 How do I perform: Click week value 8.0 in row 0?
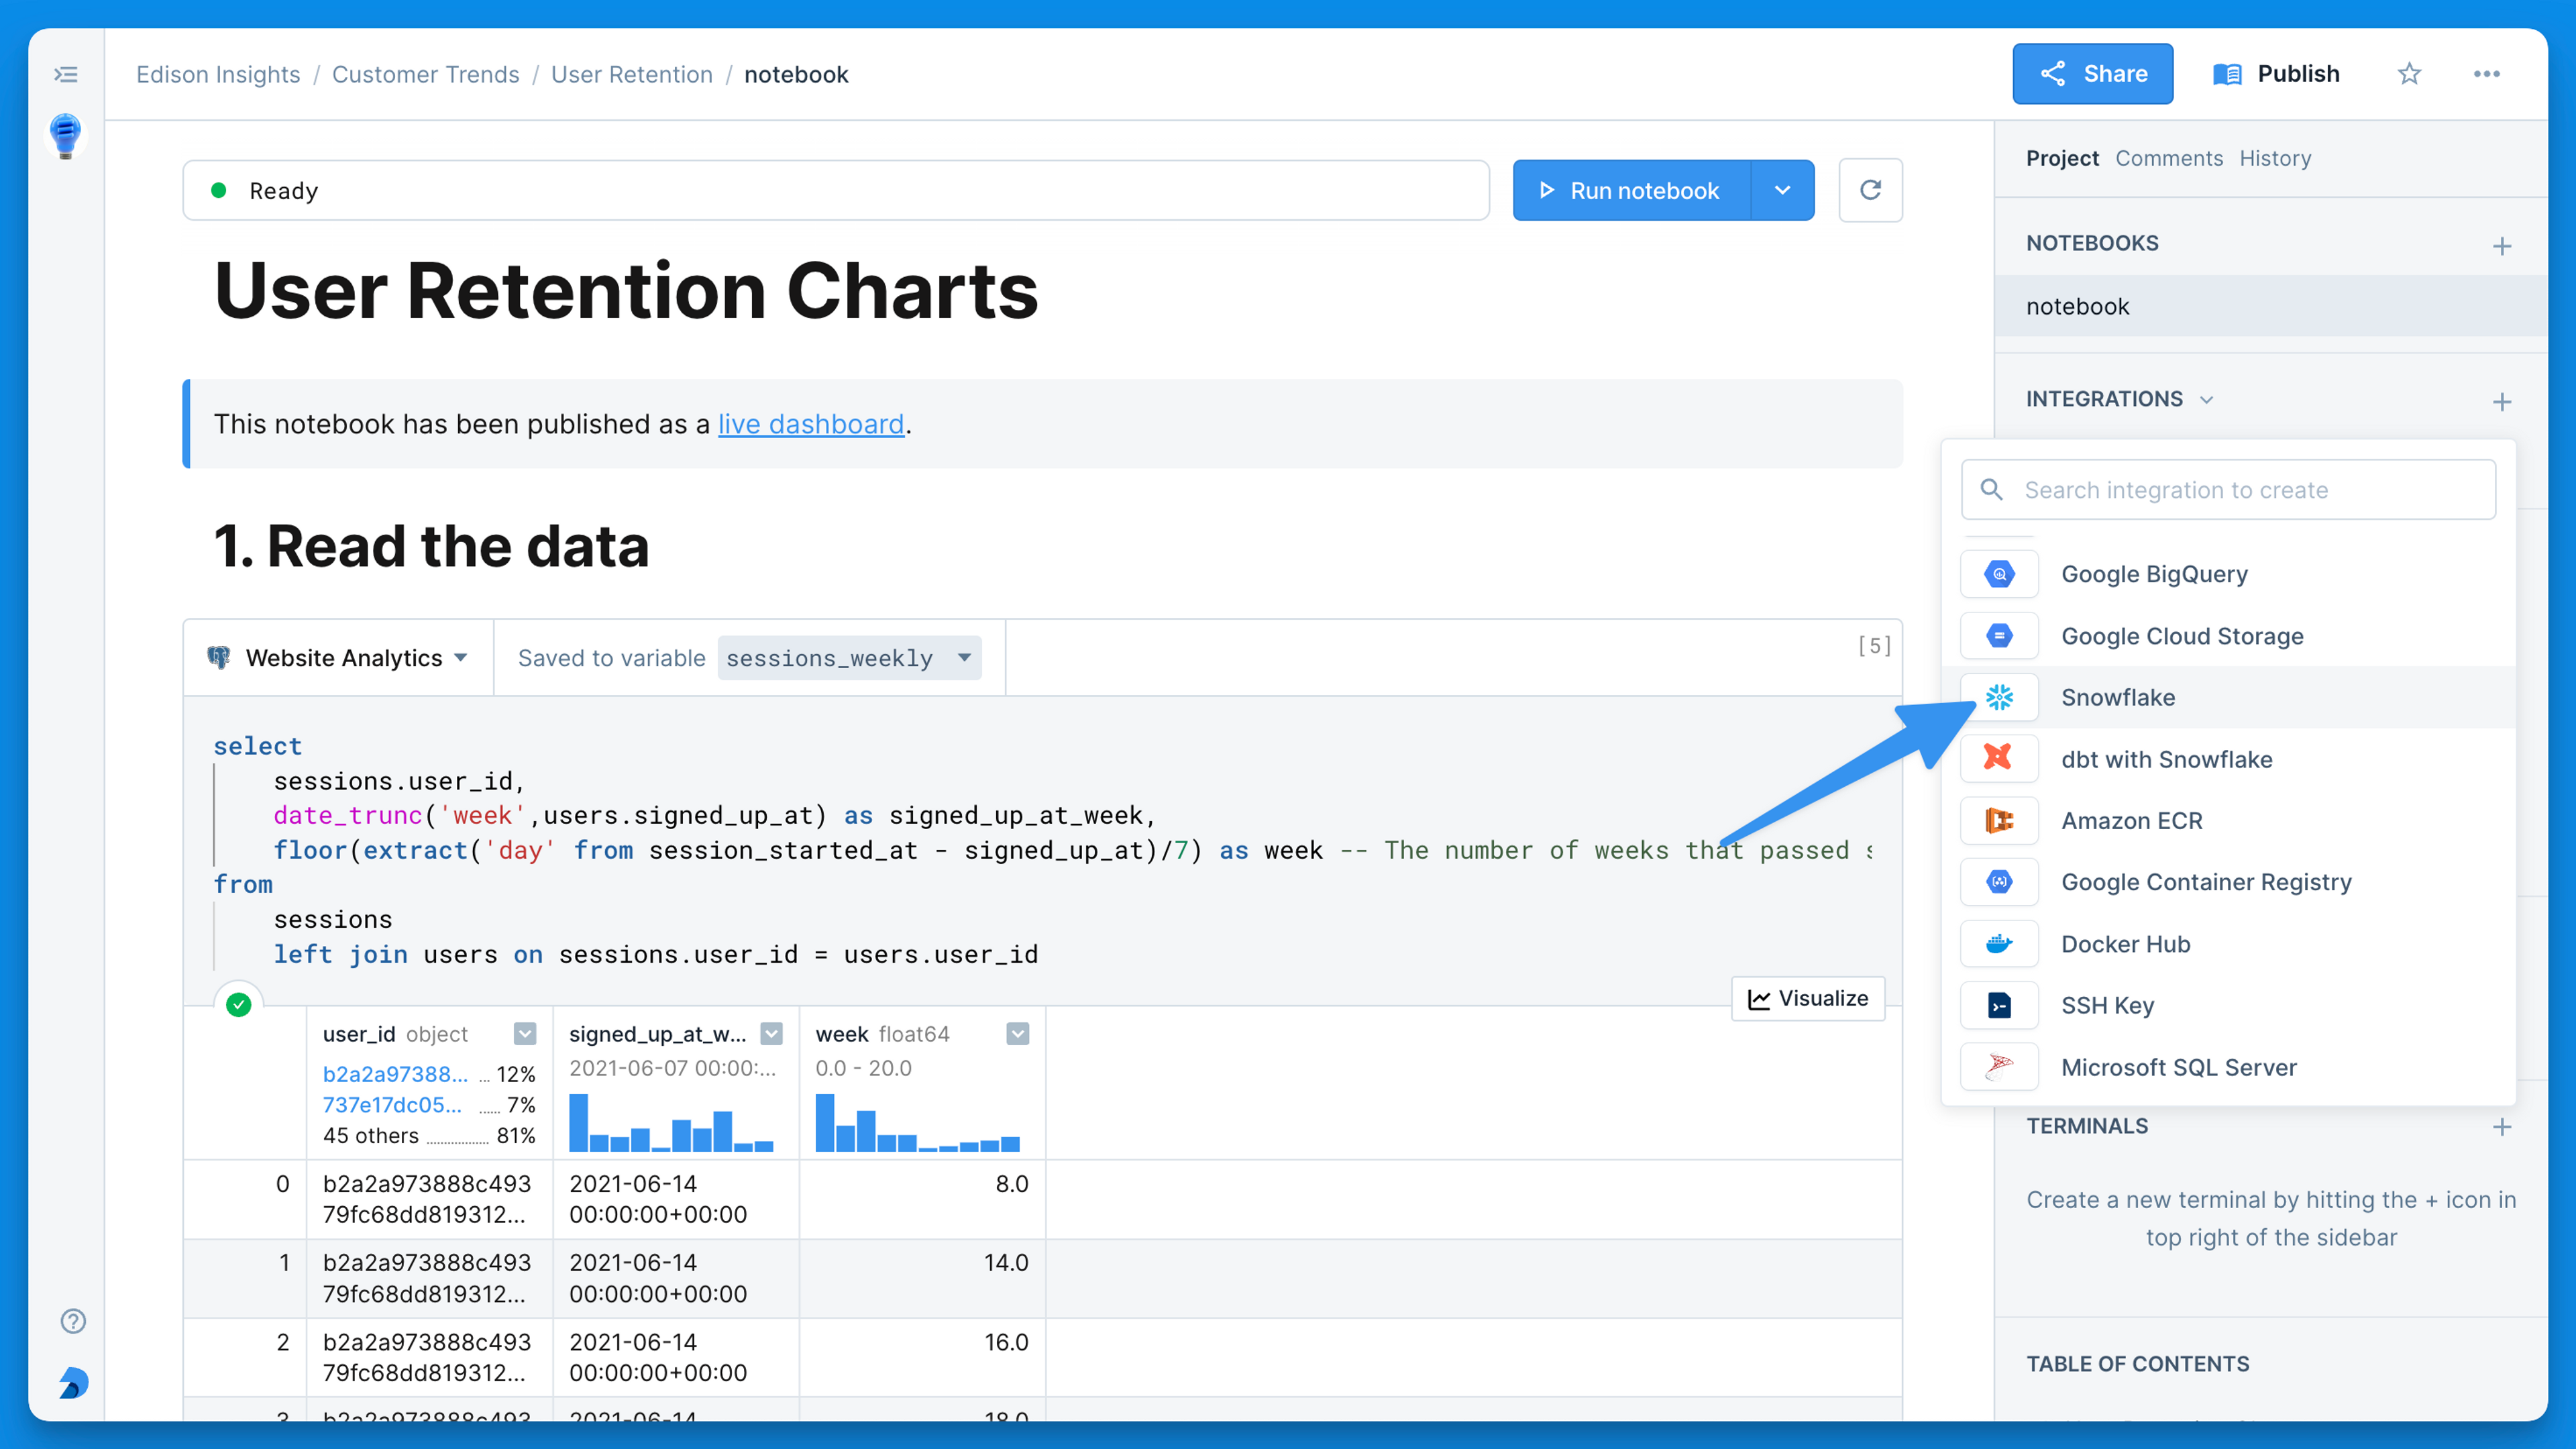1011,1183
